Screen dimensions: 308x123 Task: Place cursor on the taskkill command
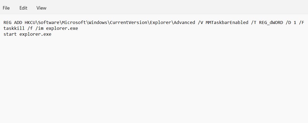coord(14,28)
